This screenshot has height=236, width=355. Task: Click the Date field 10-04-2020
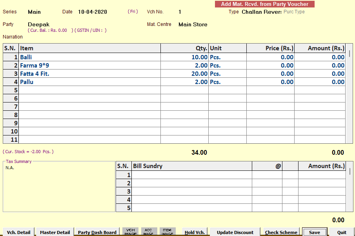[93, 12]
